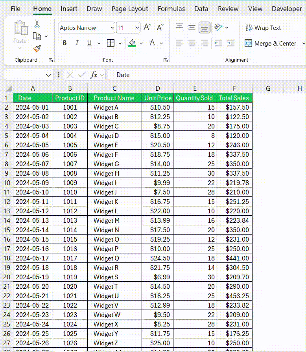Open Font settings dialog launcher
The image size is (306, 352).
(166, 60)
